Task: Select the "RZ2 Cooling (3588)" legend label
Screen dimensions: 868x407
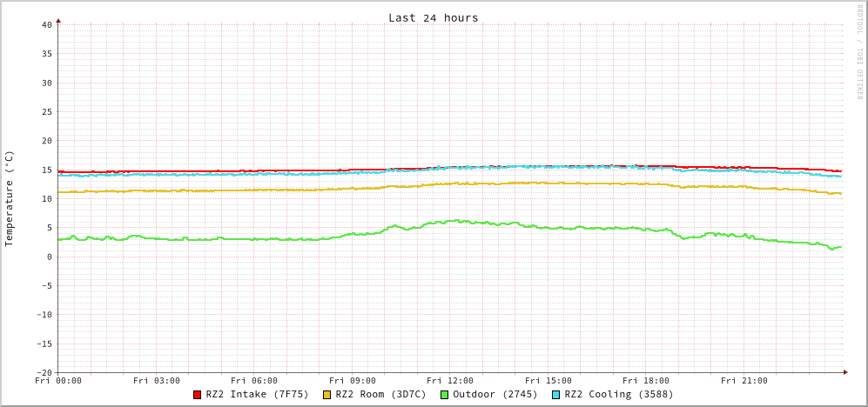Action: pyautogui.click(x=618, y=394)
